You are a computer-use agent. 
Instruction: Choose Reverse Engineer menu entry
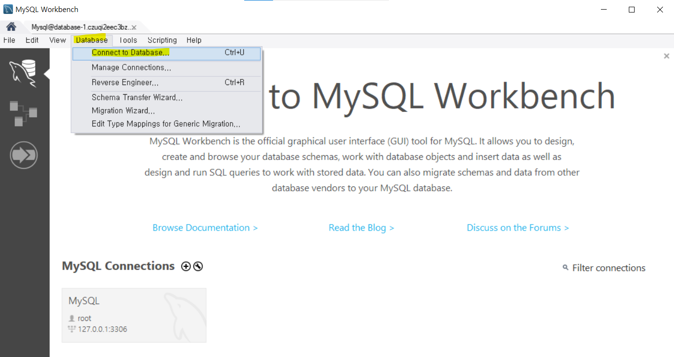166,83
